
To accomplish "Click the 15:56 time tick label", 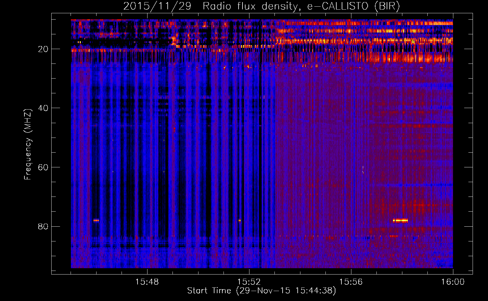I will [x=351, y=282].
